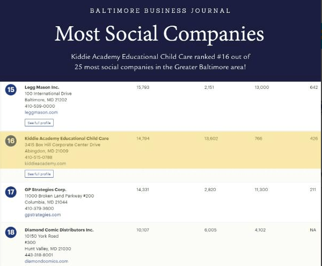Click Diamond Comic phone number 443-318-8001
322x266 pixels.
40,255
